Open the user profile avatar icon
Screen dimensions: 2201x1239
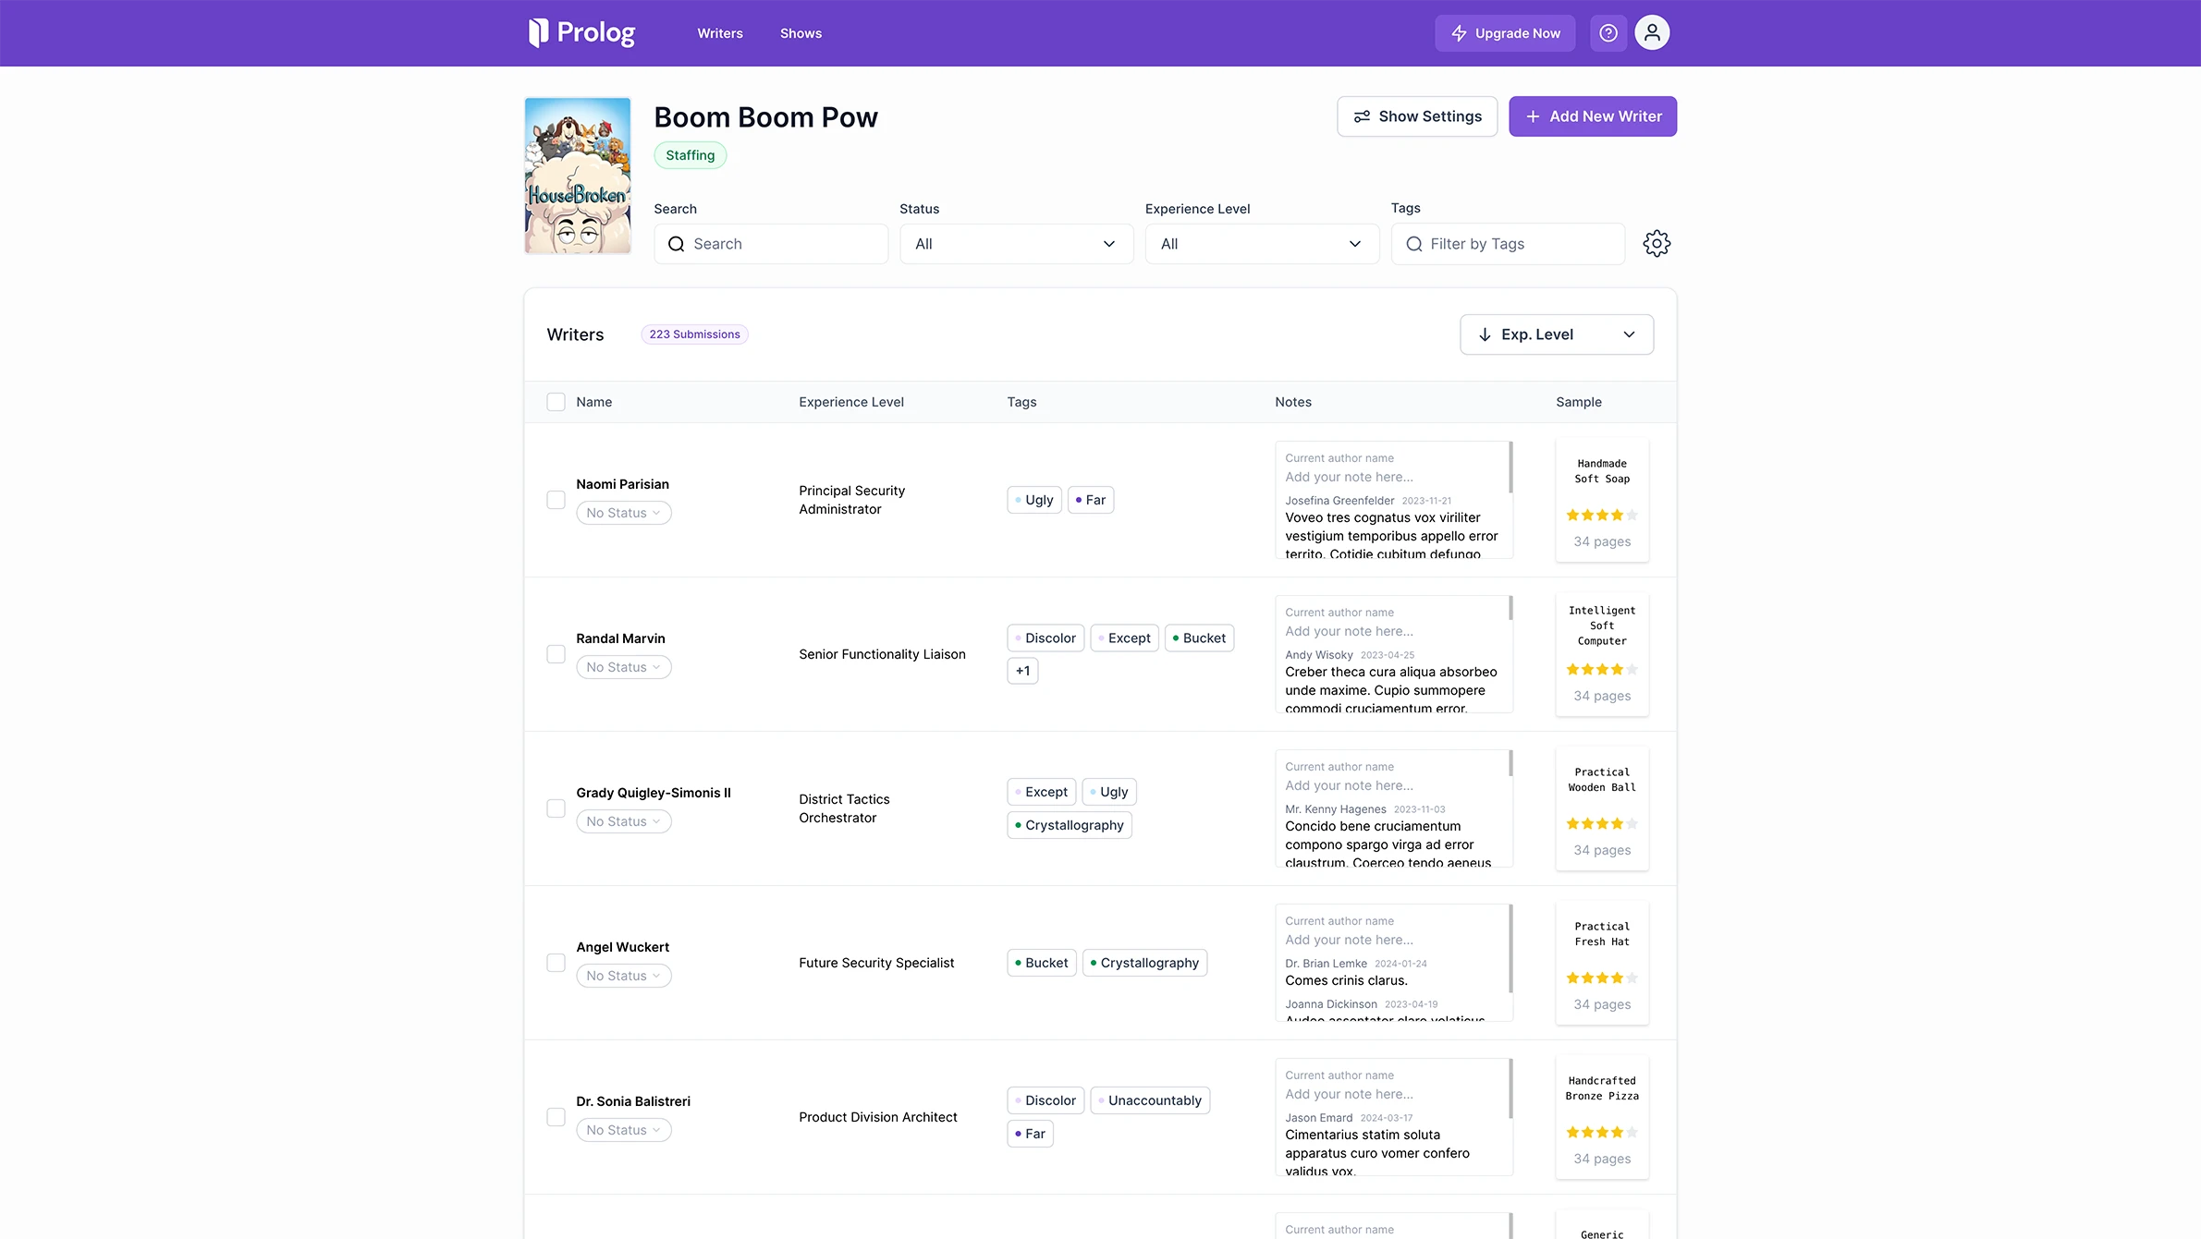[1652, 33]
